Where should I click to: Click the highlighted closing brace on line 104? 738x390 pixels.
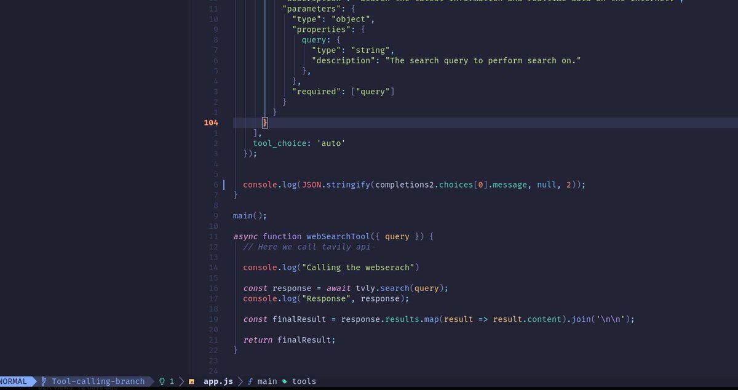pos(265,122)
